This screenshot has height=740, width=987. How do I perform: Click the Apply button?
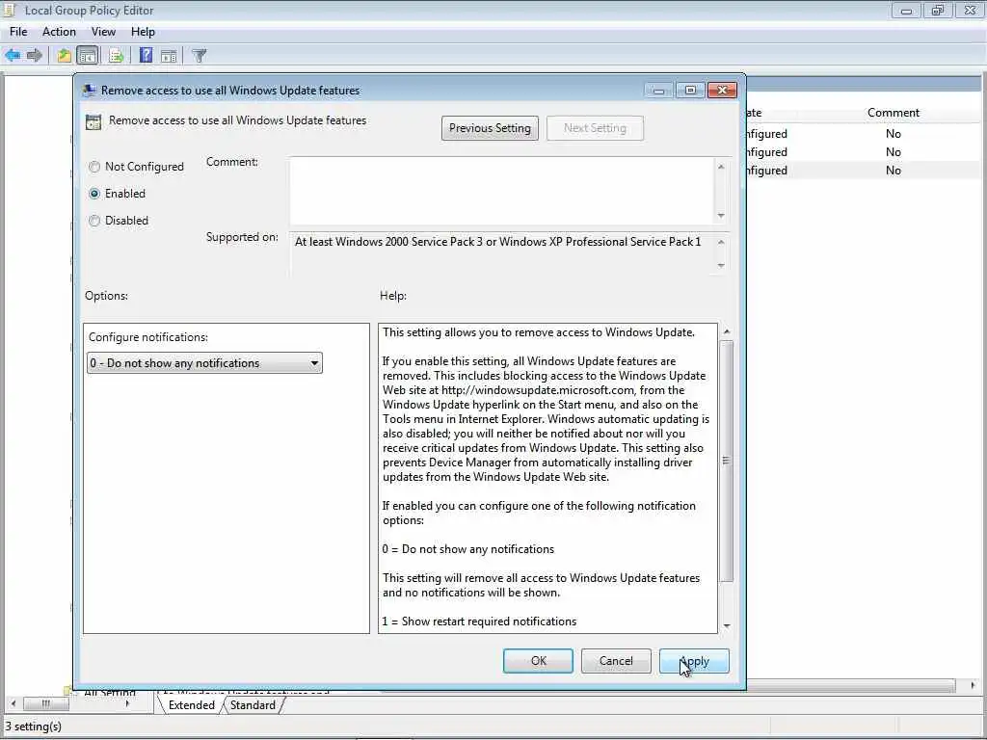(694, 661)
